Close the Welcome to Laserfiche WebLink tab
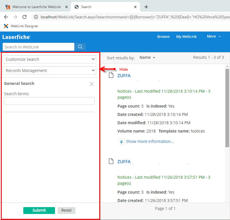 coord(66,7)
